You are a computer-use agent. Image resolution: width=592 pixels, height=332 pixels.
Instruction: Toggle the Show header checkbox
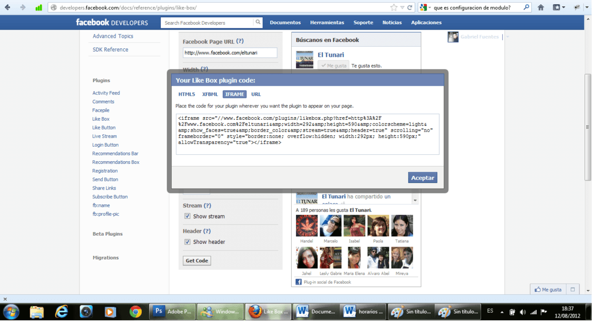187,242
